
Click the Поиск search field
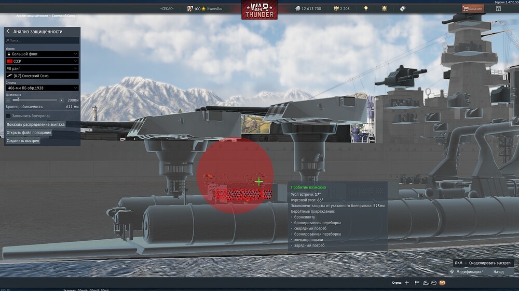click(x=42, y=40)
